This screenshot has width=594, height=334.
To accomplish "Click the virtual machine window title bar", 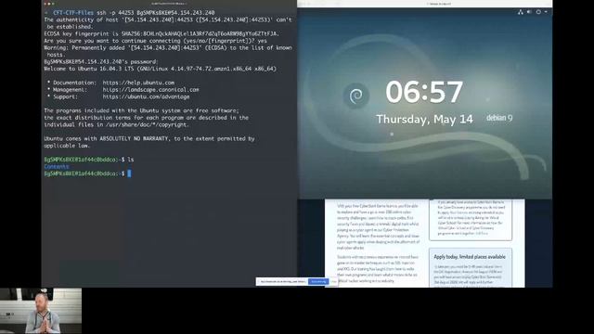I will pyautogui.click(x=425, y=4).
